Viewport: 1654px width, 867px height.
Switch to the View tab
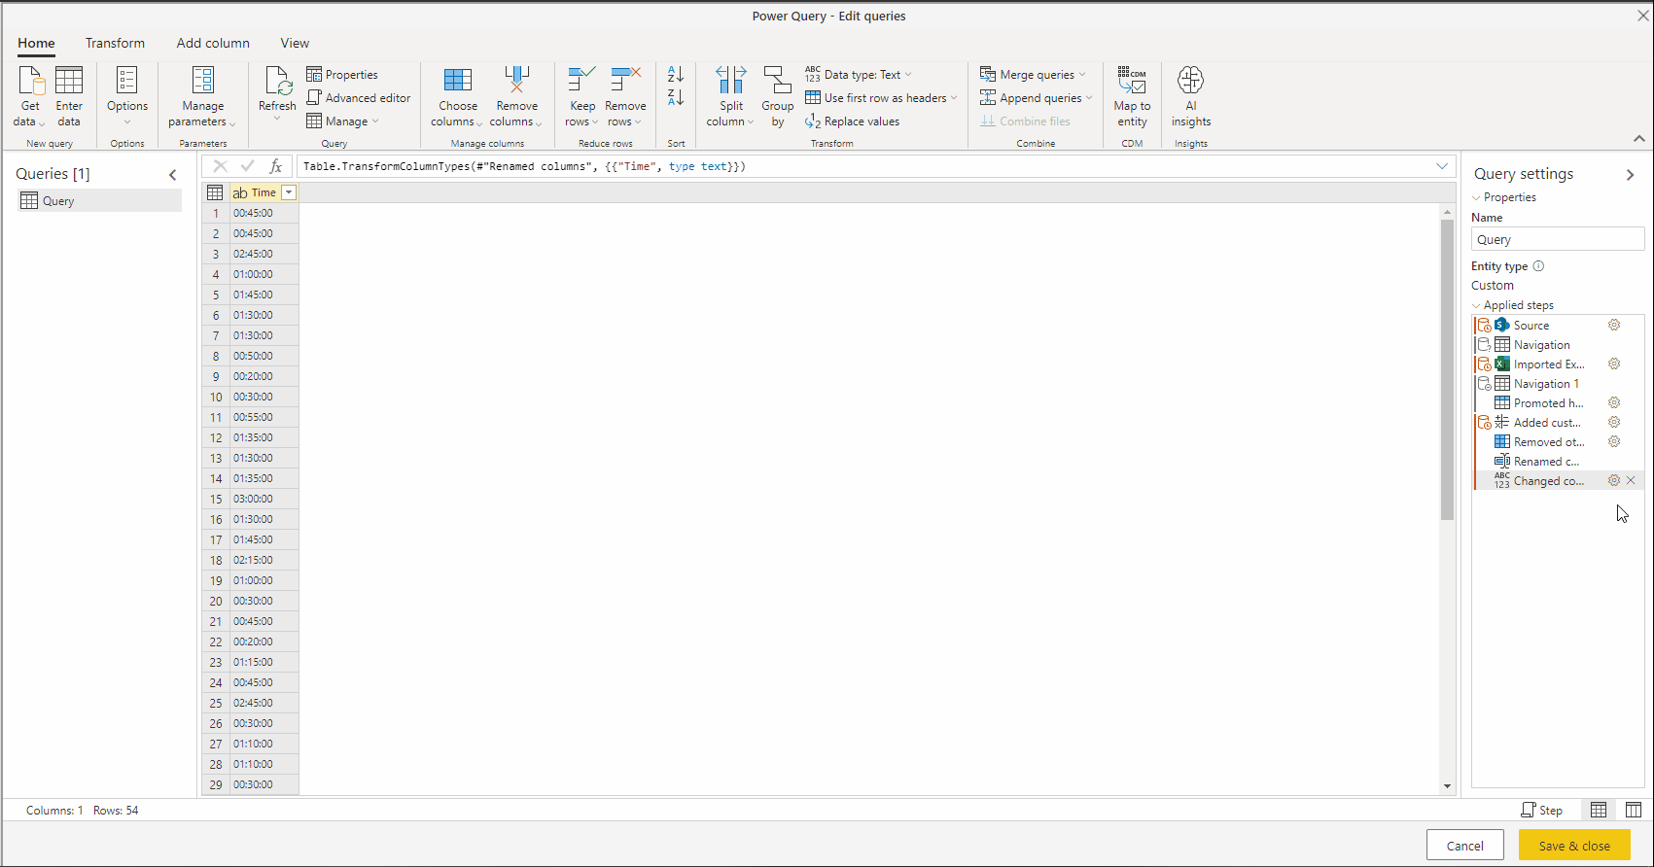(x=295, y=43)
